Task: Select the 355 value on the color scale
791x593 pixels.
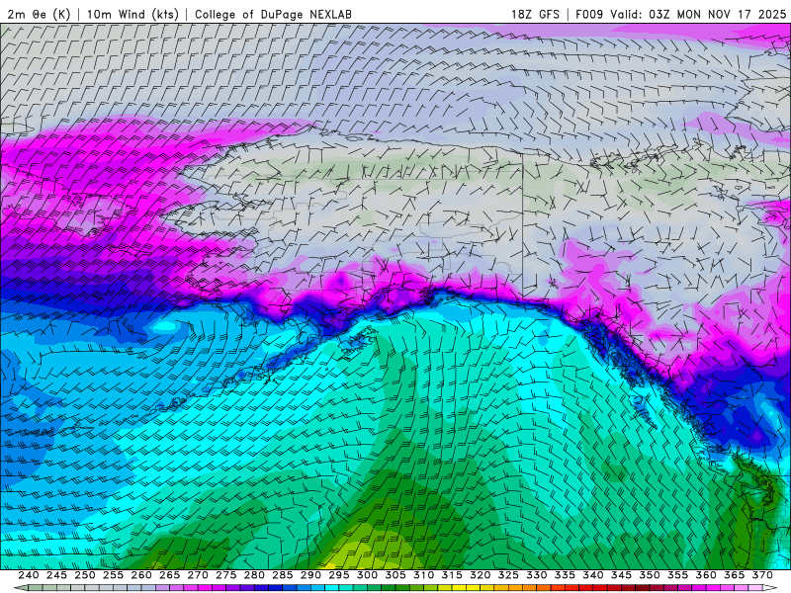Action: 678,575
